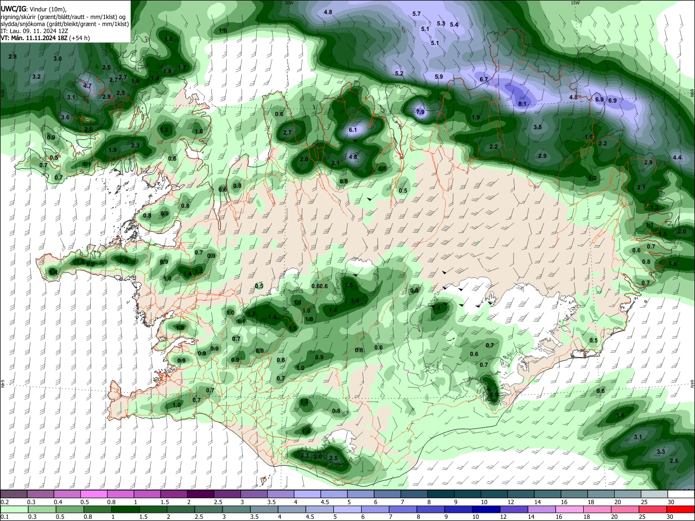The image size is (695, 521).
Task: Click the 5.4 value near the top
Action: point(454,24)
